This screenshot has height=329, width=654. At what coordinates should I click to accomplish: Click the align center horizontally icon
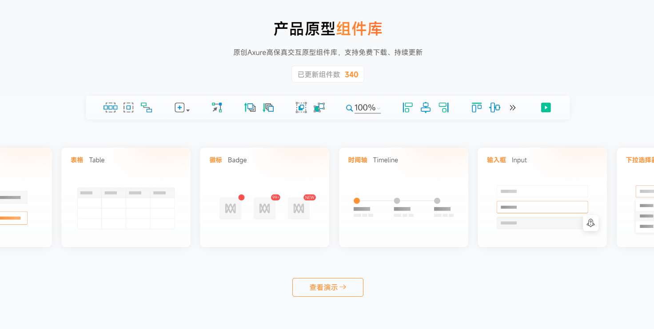click(x=426, y=107)
